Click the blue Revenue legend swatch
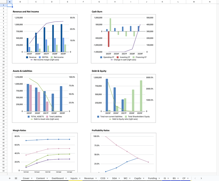219x181 pixels. tap(27, 57)
